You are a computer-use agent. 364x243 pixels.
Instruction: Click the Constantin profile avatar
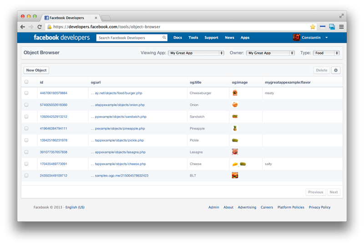296,37
